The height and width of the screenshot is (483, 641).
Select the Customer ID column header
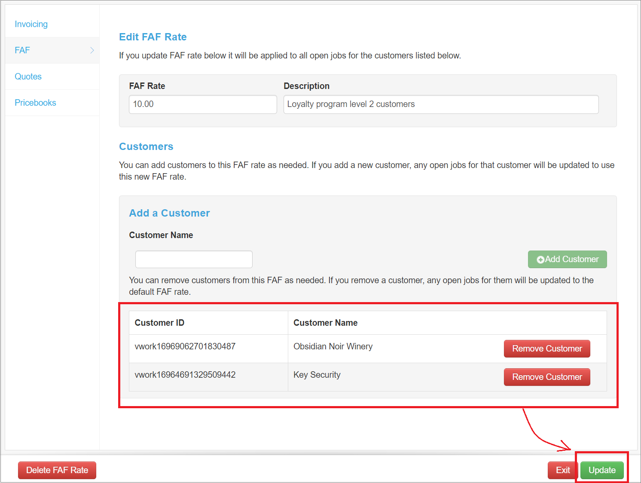pos(159,322)
